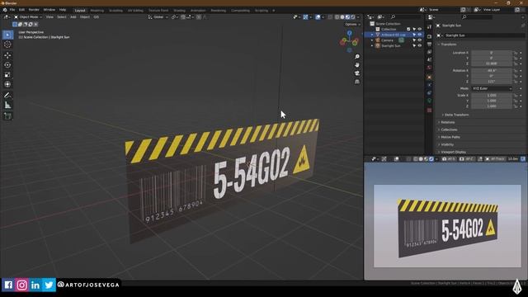This screenshot has height=297, width=528.
Task: Switch to the Compositing workspace tab
Action: pyautogui.click(x=240, y=11)
